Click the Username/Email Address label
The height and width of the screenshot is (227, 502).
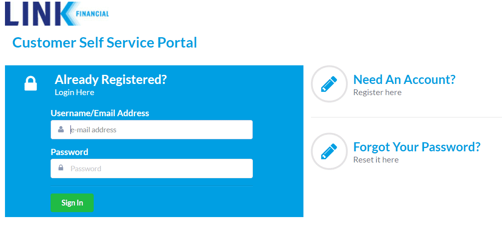click(x=100, y=113)
